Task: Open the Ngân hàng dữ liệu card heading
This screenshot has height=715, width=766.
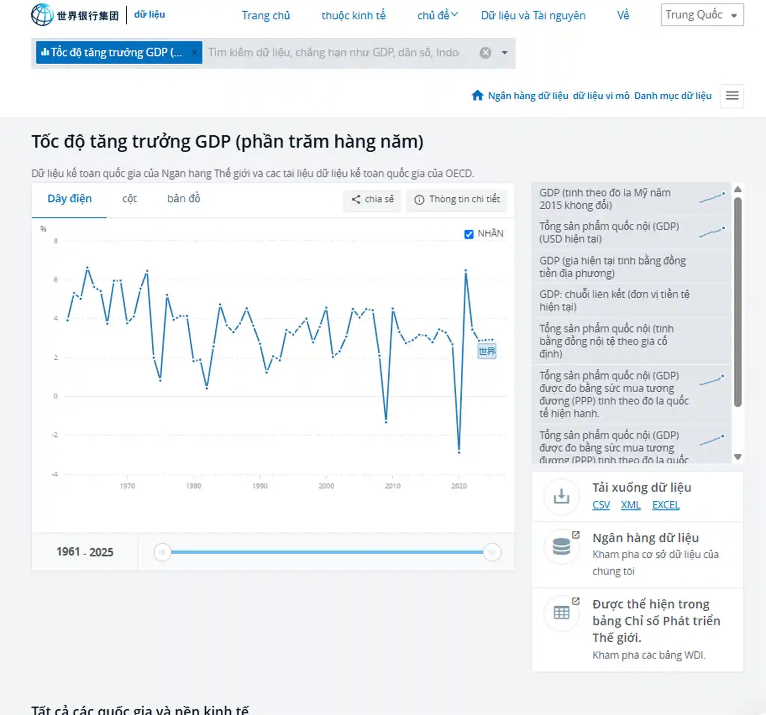Action: 646,538
